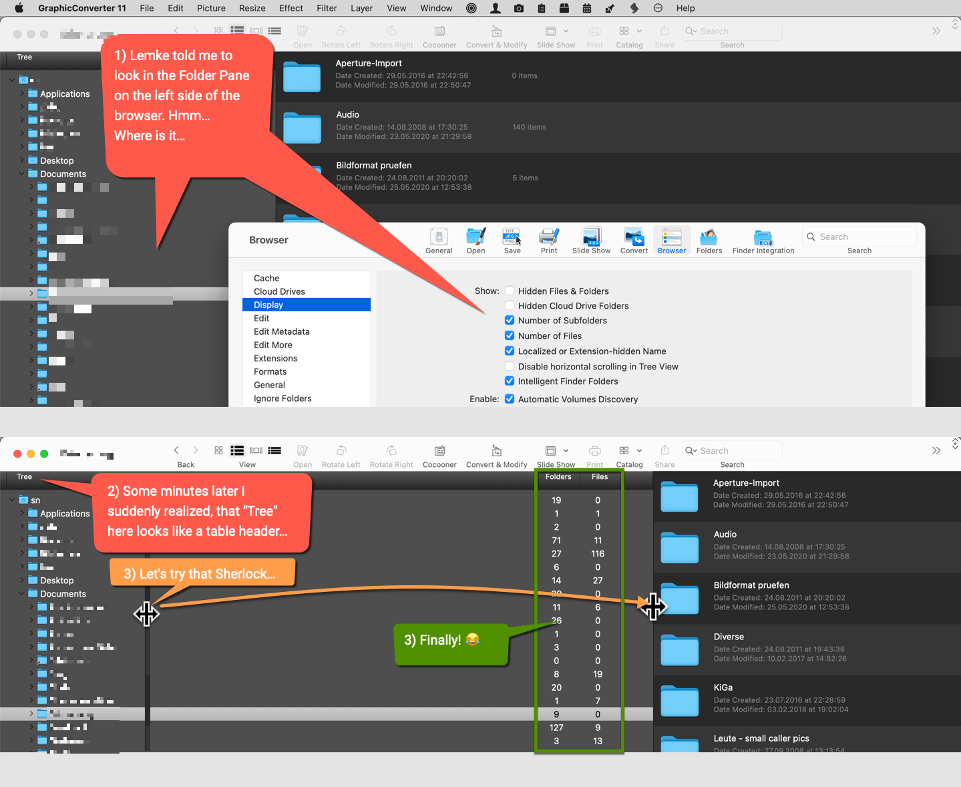The height and width of the screenshot is (787, 961).
Task: Uncheck Number of Files
Action: tap(510, 335)
